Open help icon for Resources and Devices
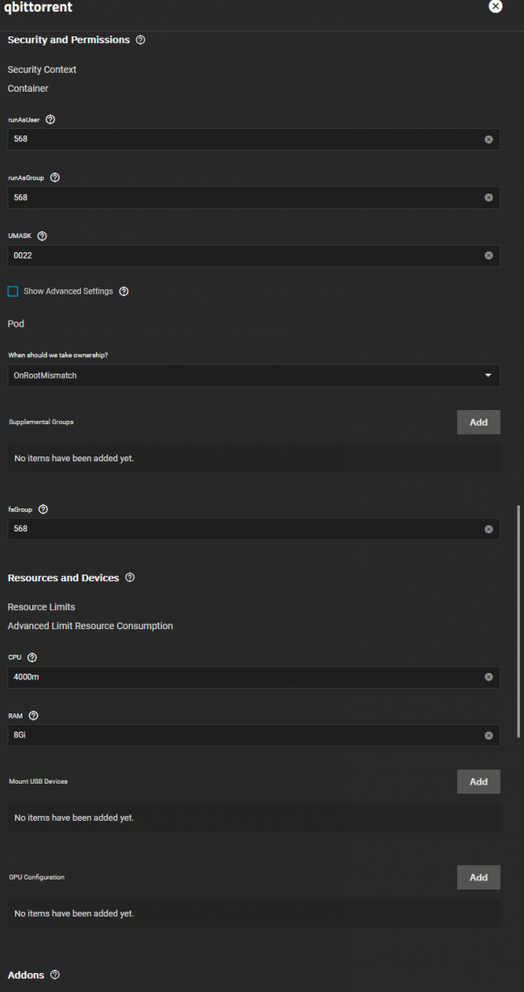The width and height of the screenshot is (524, 992). [130, 578]
